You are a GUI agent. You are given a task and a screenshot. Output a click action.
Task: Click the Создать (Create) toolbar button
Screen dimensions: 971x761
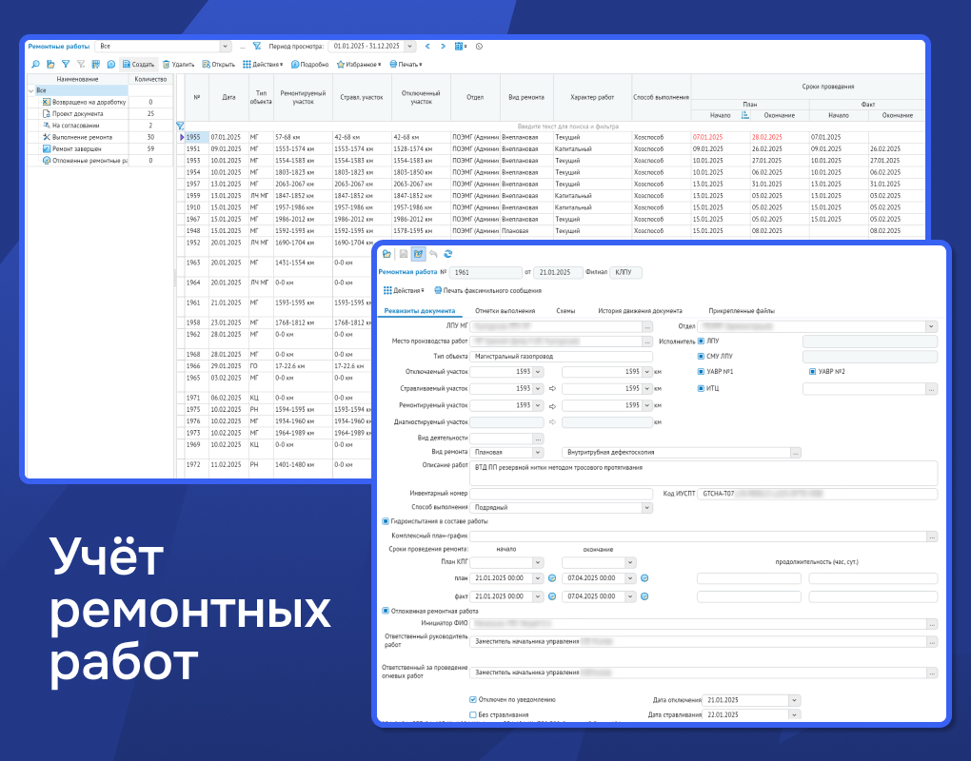(x=138, y=65)
